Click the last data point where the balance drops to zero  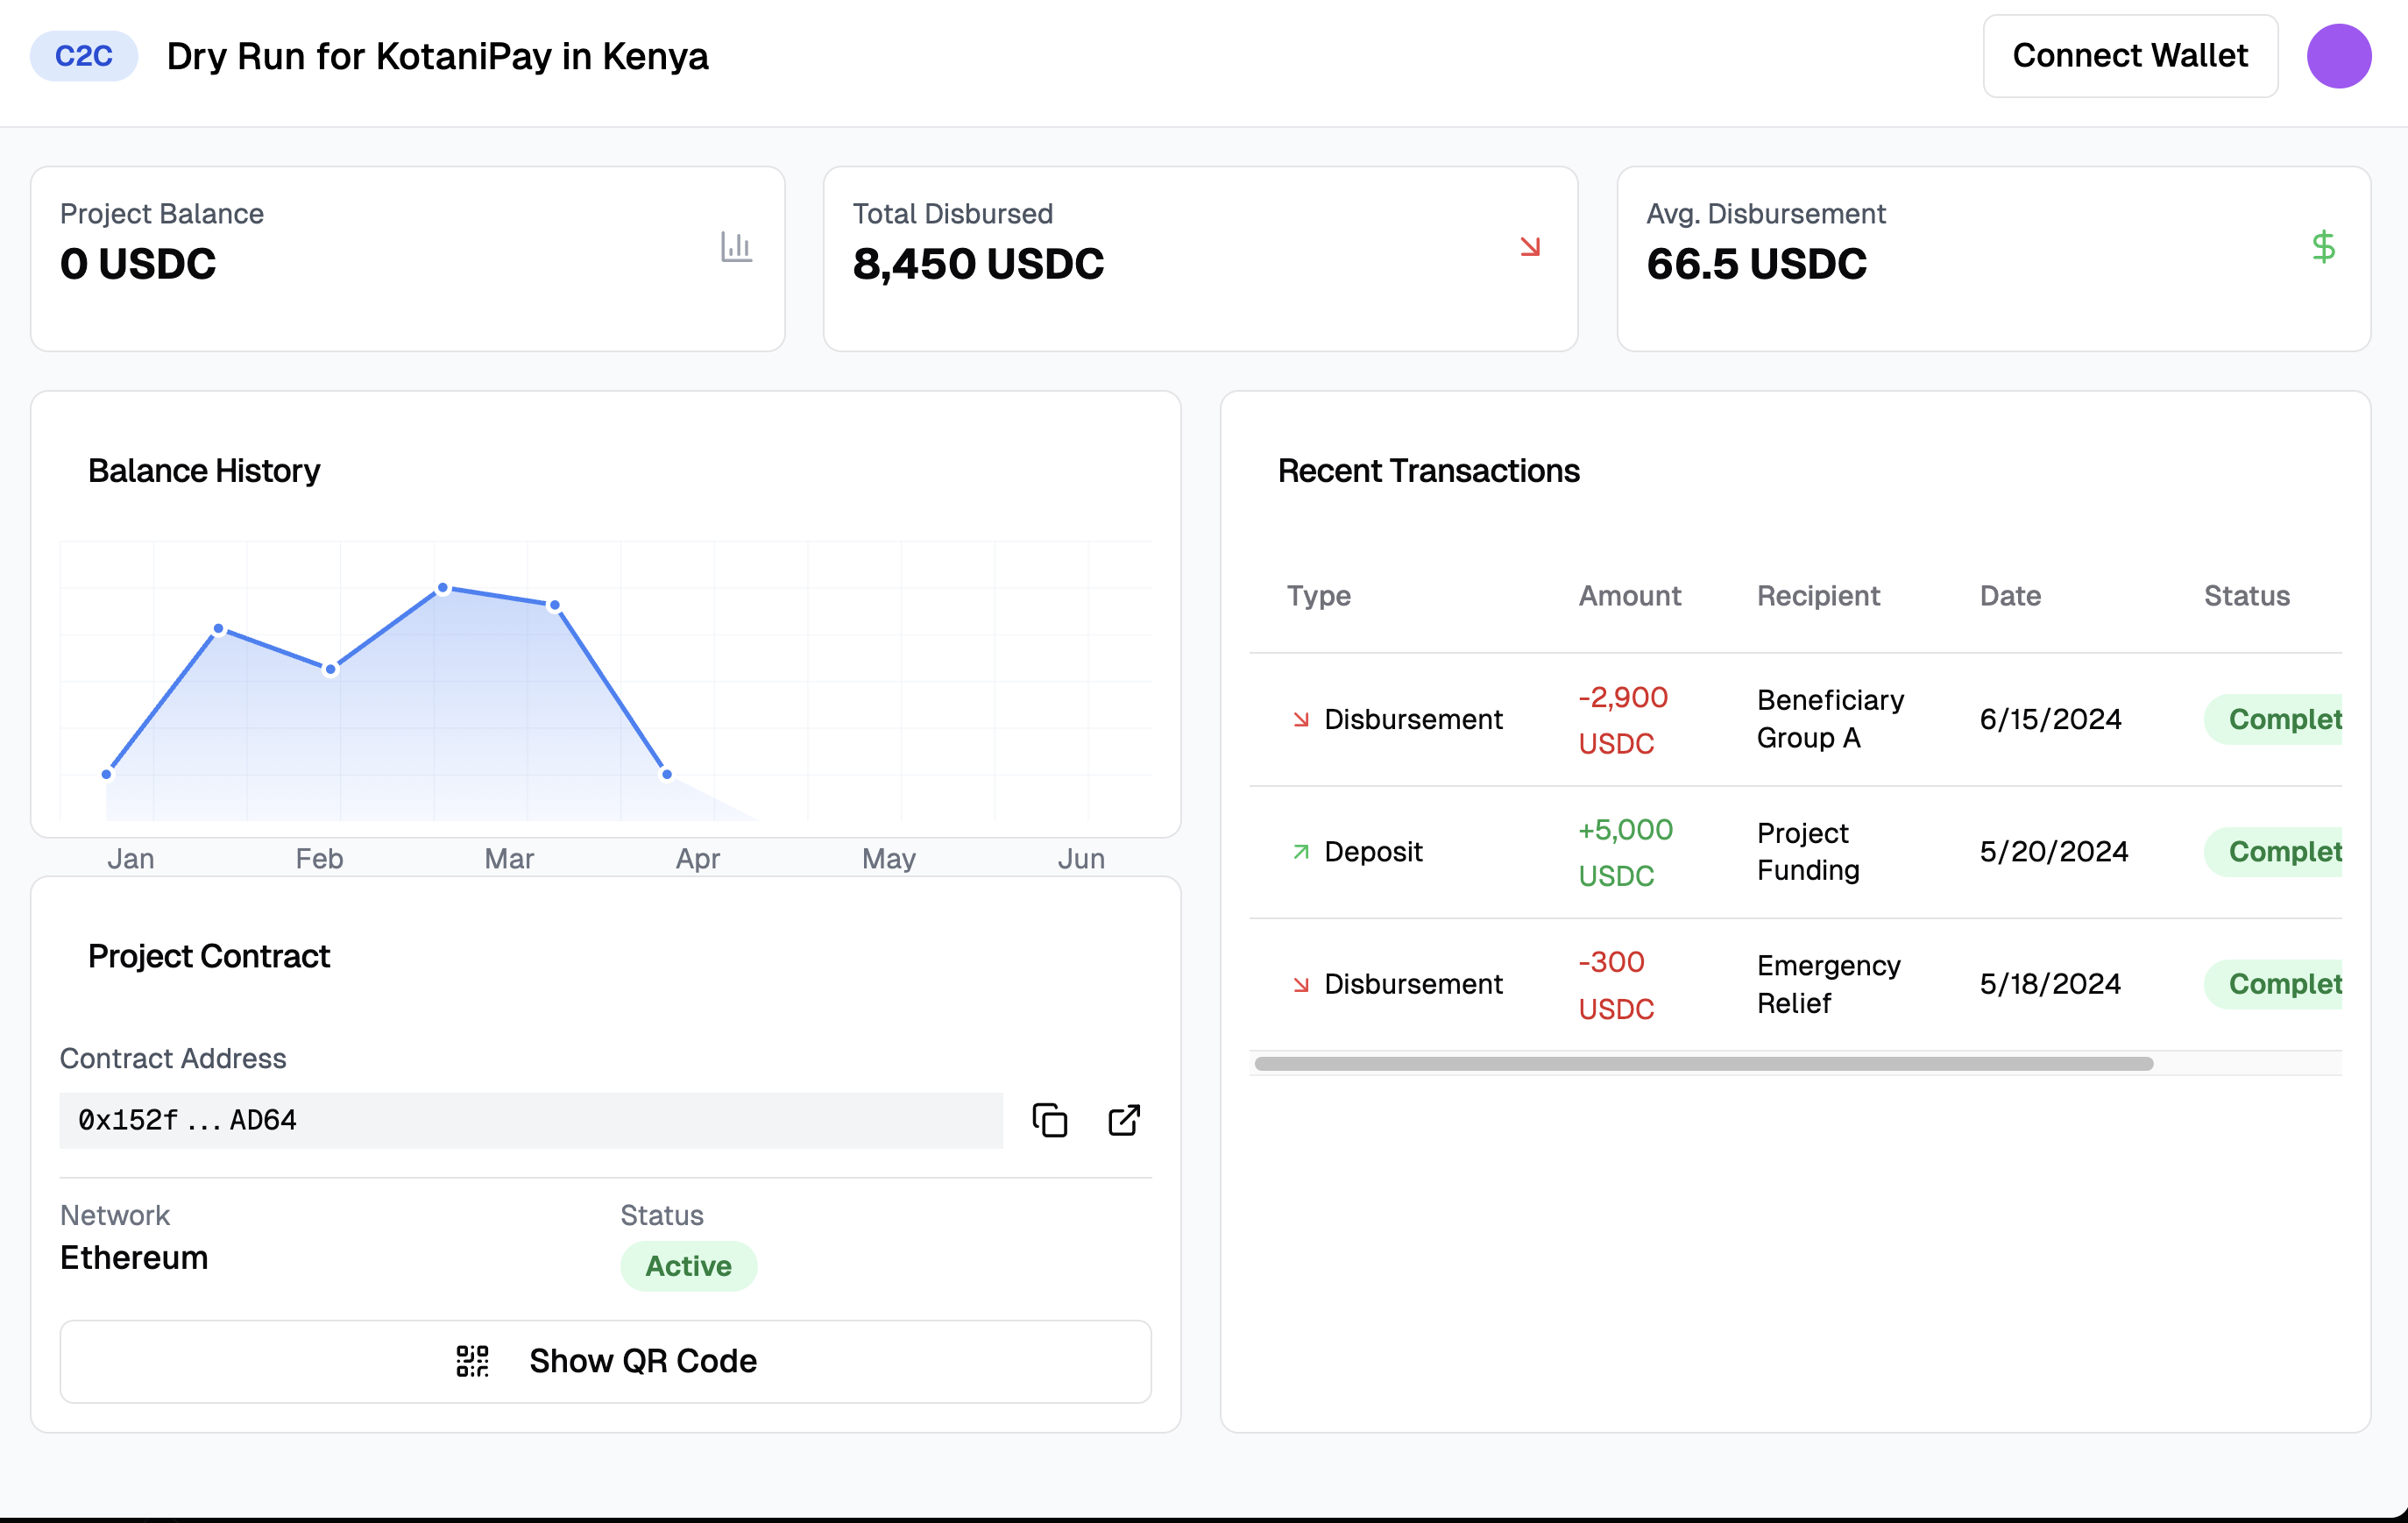667,774
